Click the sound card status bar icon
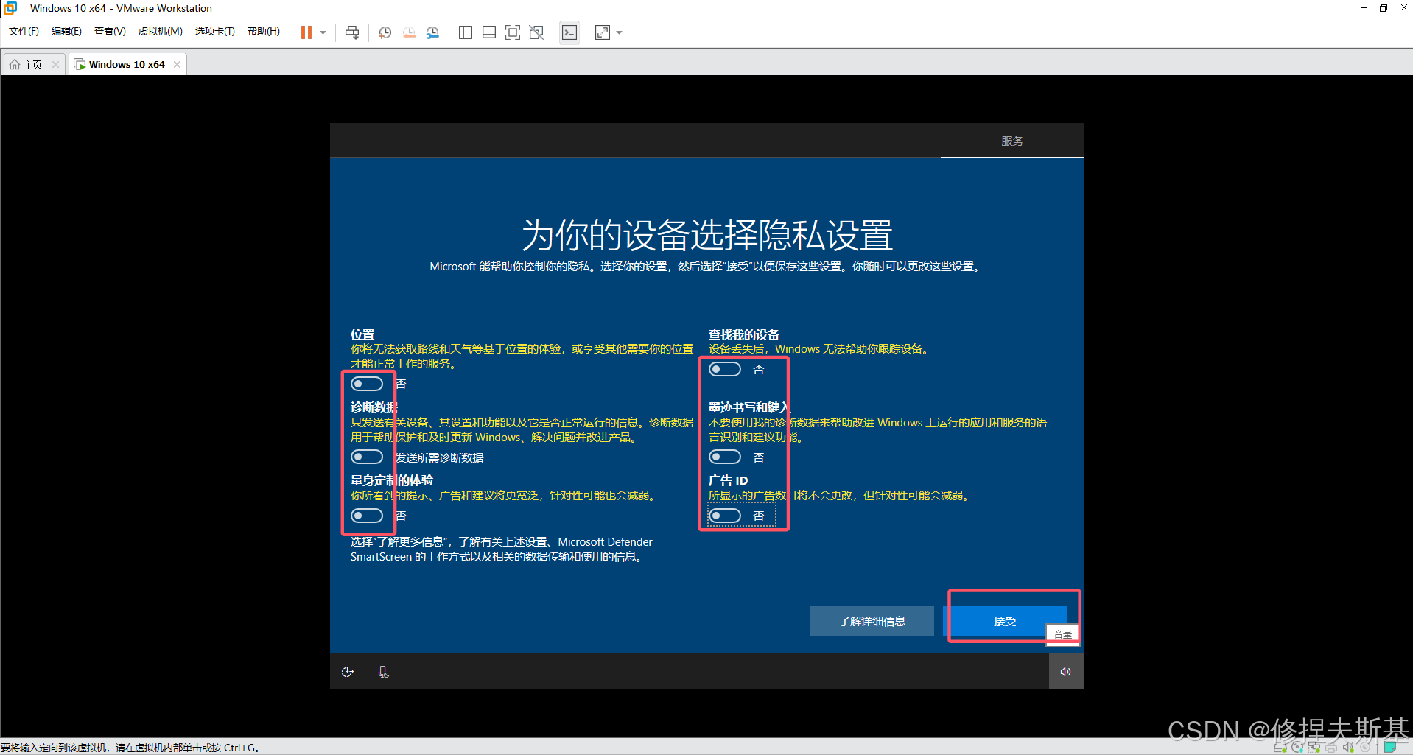This screenshot has width=1413, height=755. 1348,748
